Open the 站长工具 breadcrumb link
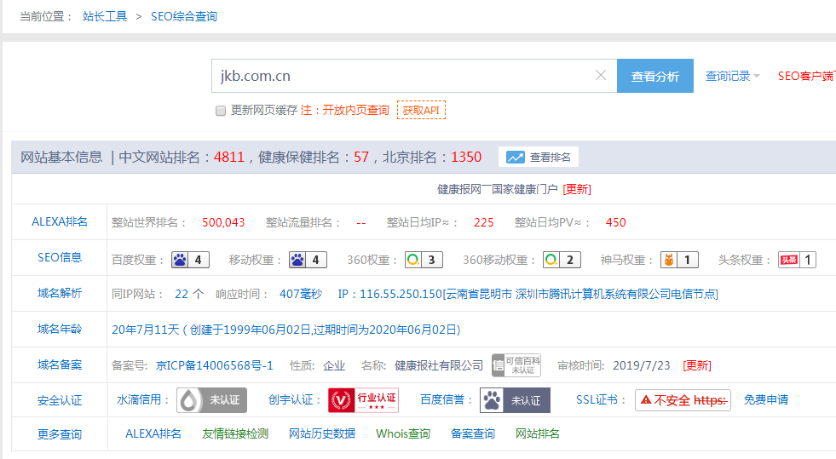Image resolution: width=836 pixels, height=459 pixels. coord(105,16)
